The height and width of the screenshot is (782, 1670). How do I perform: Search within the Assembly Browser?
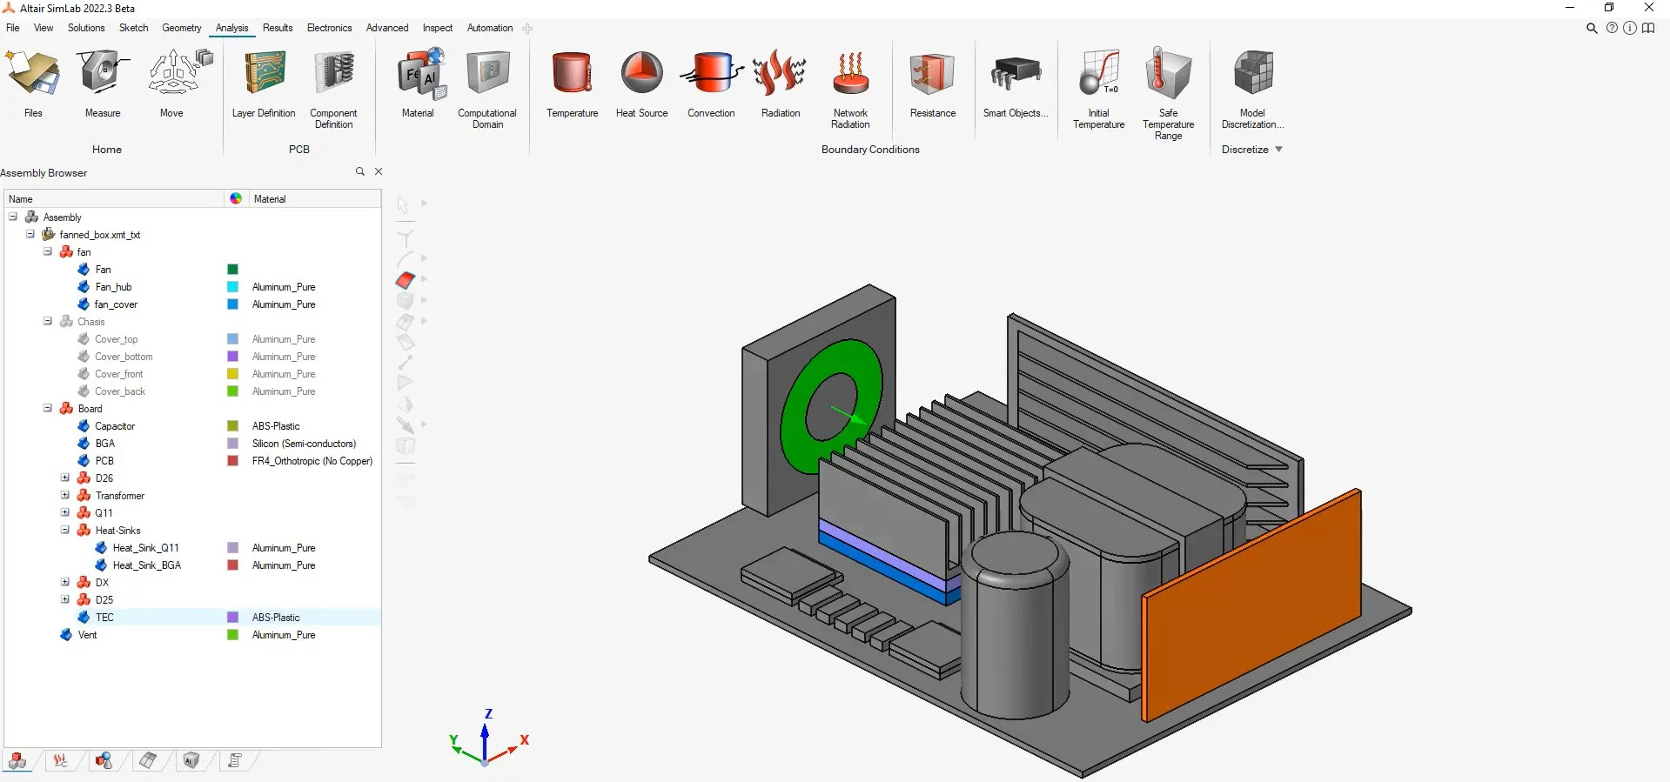click(359, 171)
